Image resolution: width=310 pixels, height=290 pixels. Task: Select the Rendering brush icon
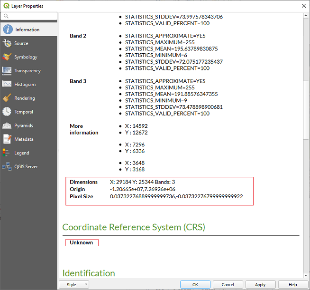tap(7, 98)
